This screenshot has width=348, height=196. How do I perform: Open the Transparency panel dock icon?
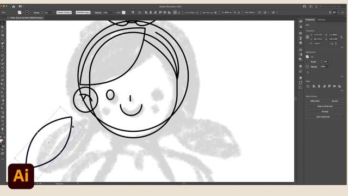[x=301, y=59]
